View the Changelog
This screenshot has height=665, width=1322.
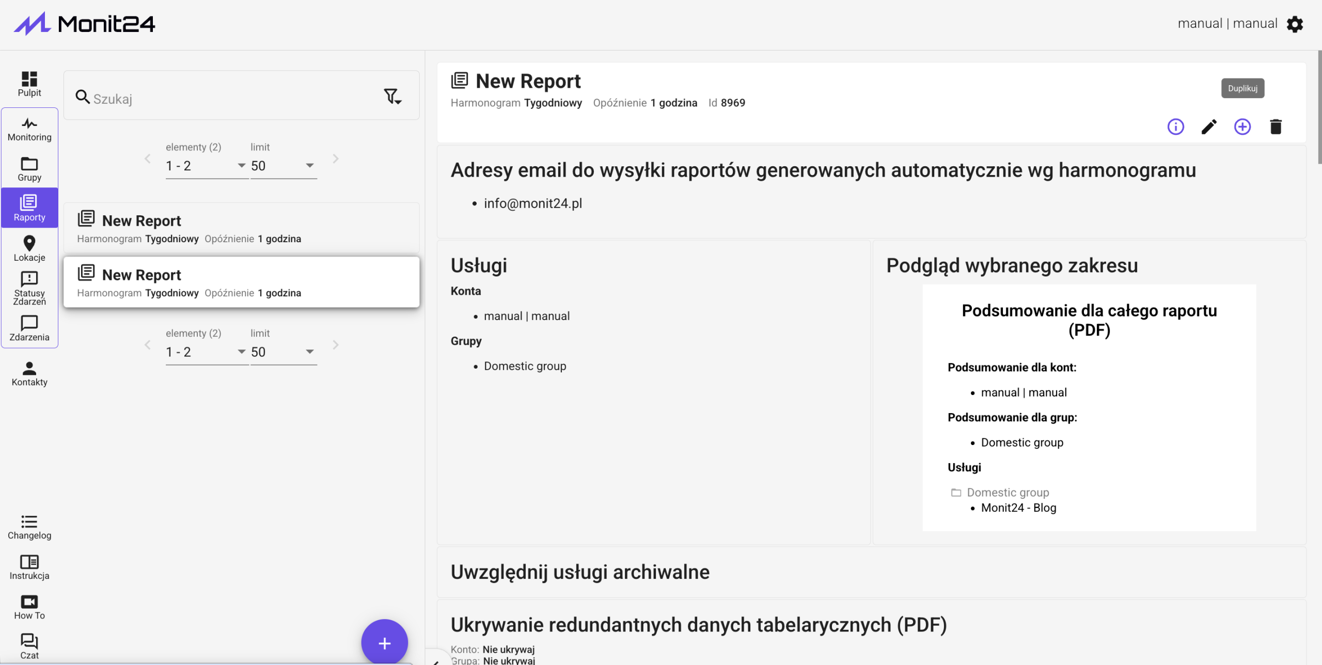[x=29, y=527]
